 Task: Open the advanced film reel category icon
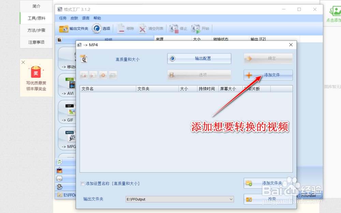pyautogui.click(x=59, y=187)
